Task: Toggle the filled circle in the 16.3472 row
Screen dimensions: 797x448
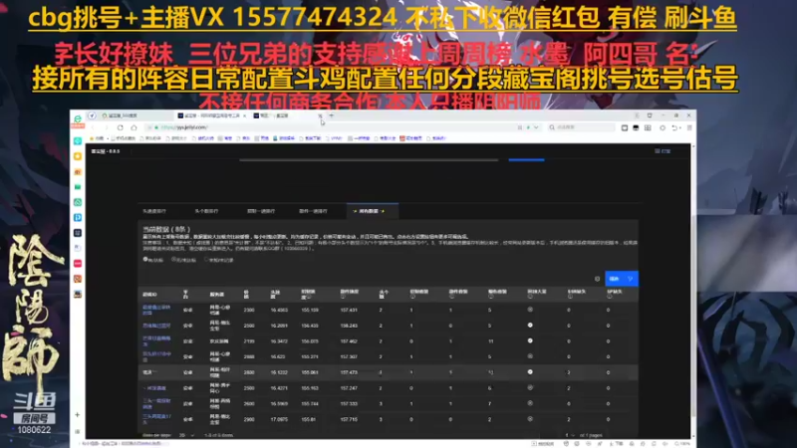Action: (x=530, y=340)
